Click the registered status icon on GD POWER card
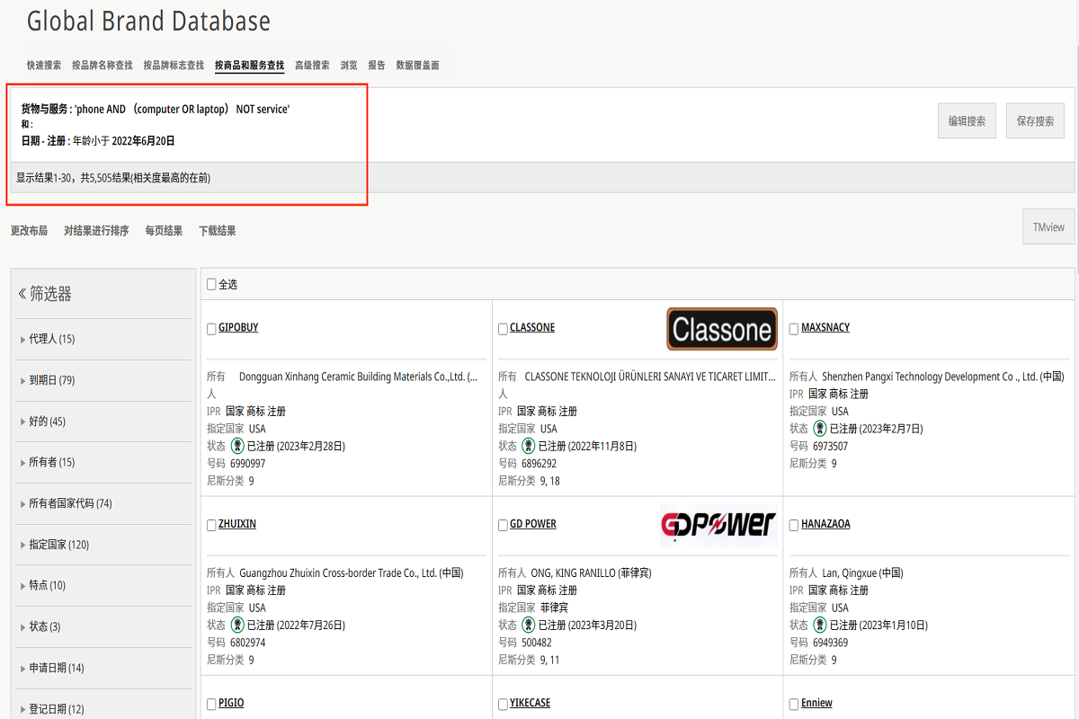Viewport: 1079px width, 719px height. point(529,625)
